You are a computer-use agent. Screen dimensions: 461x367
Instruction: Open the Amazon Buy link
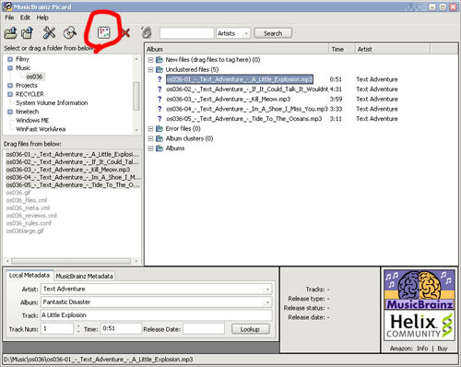[443, 349]
